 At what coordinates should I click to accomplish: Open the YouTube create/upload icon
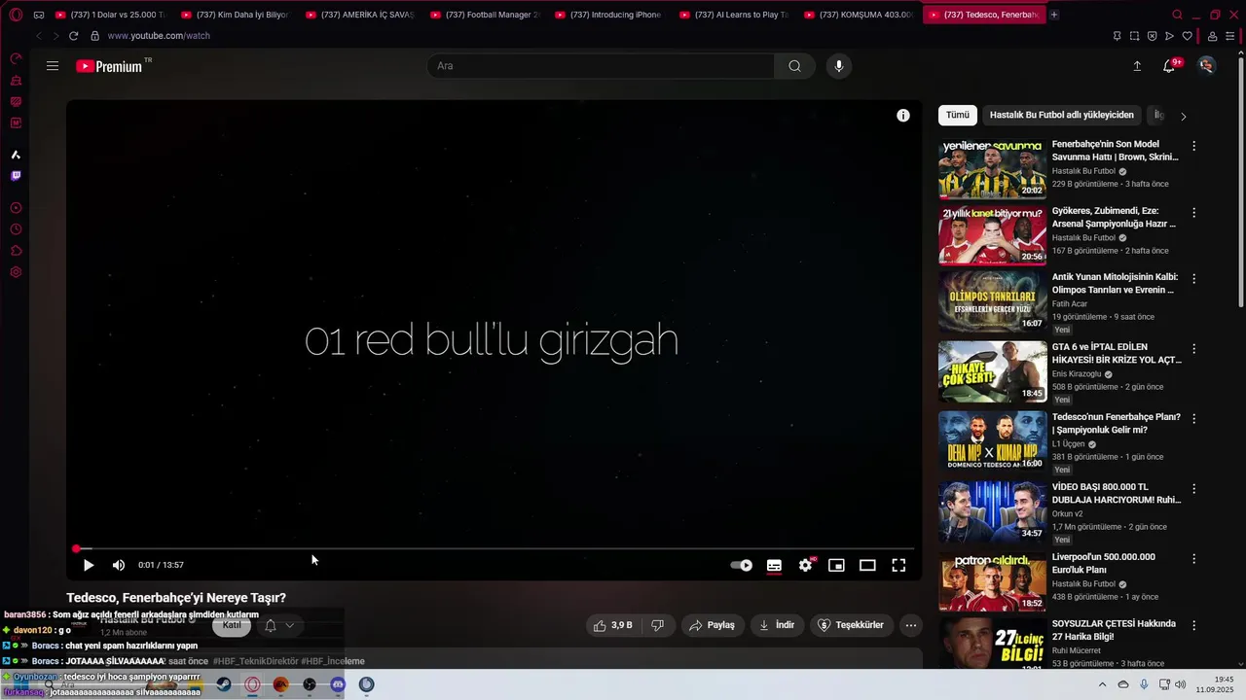click(1137, 66)
